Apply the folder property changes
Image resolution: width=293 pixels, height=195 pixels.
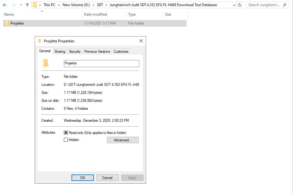pyautogui.click(x=132, y=178)
